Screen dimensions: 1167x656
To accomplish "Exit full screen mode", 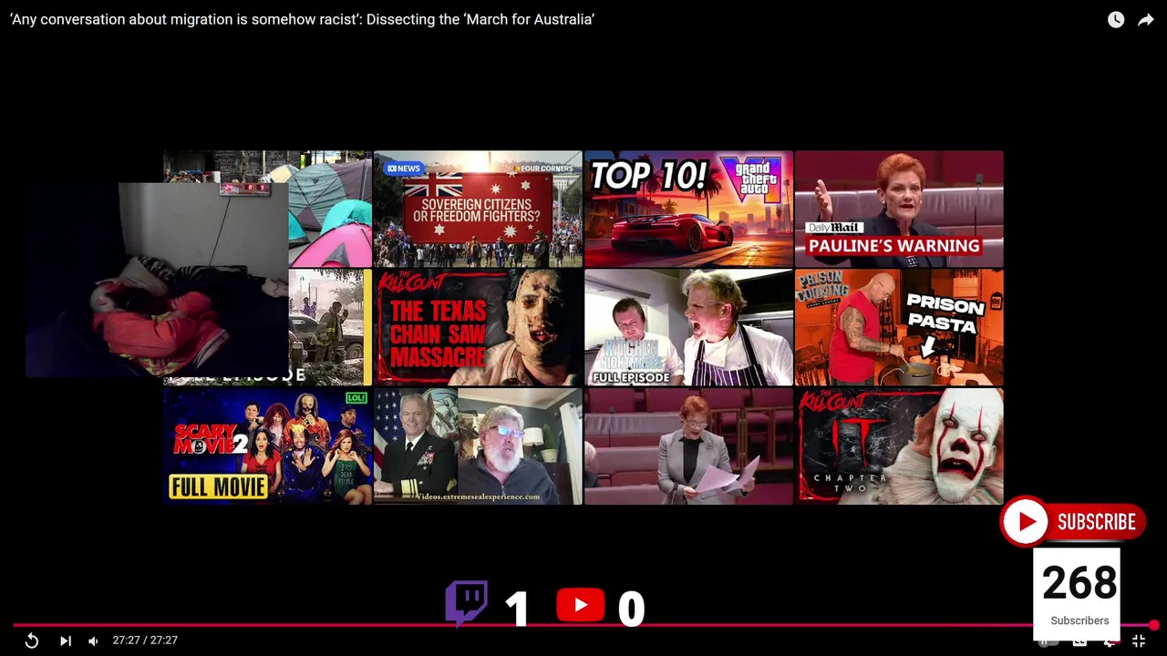I will point(1139,641).
